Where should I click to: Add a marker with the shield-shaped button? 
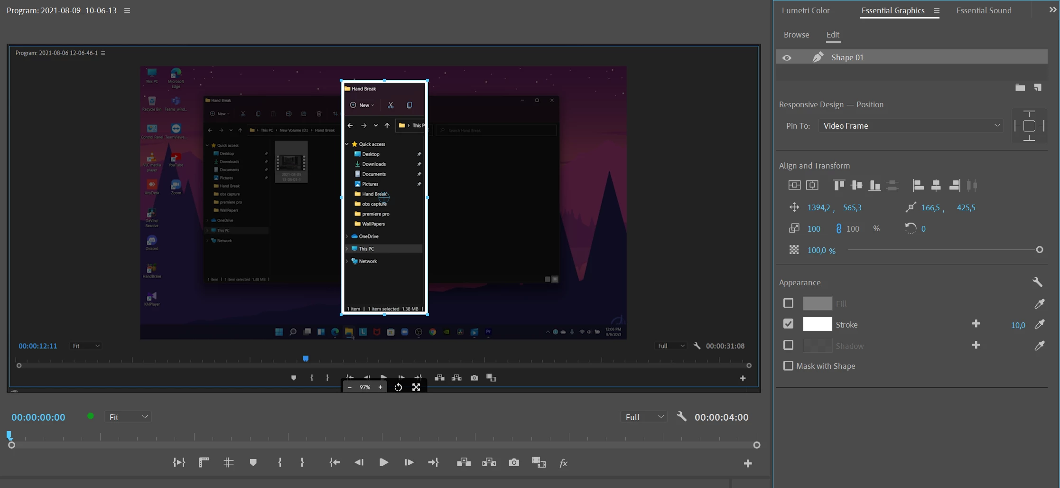(253, 462)
